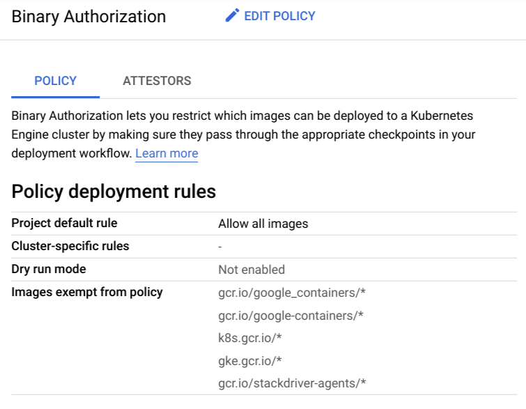Click the Policy deployment rules heading
This screenshot has width=526, height=409.
pyautogui.click(x=114, y=192)
